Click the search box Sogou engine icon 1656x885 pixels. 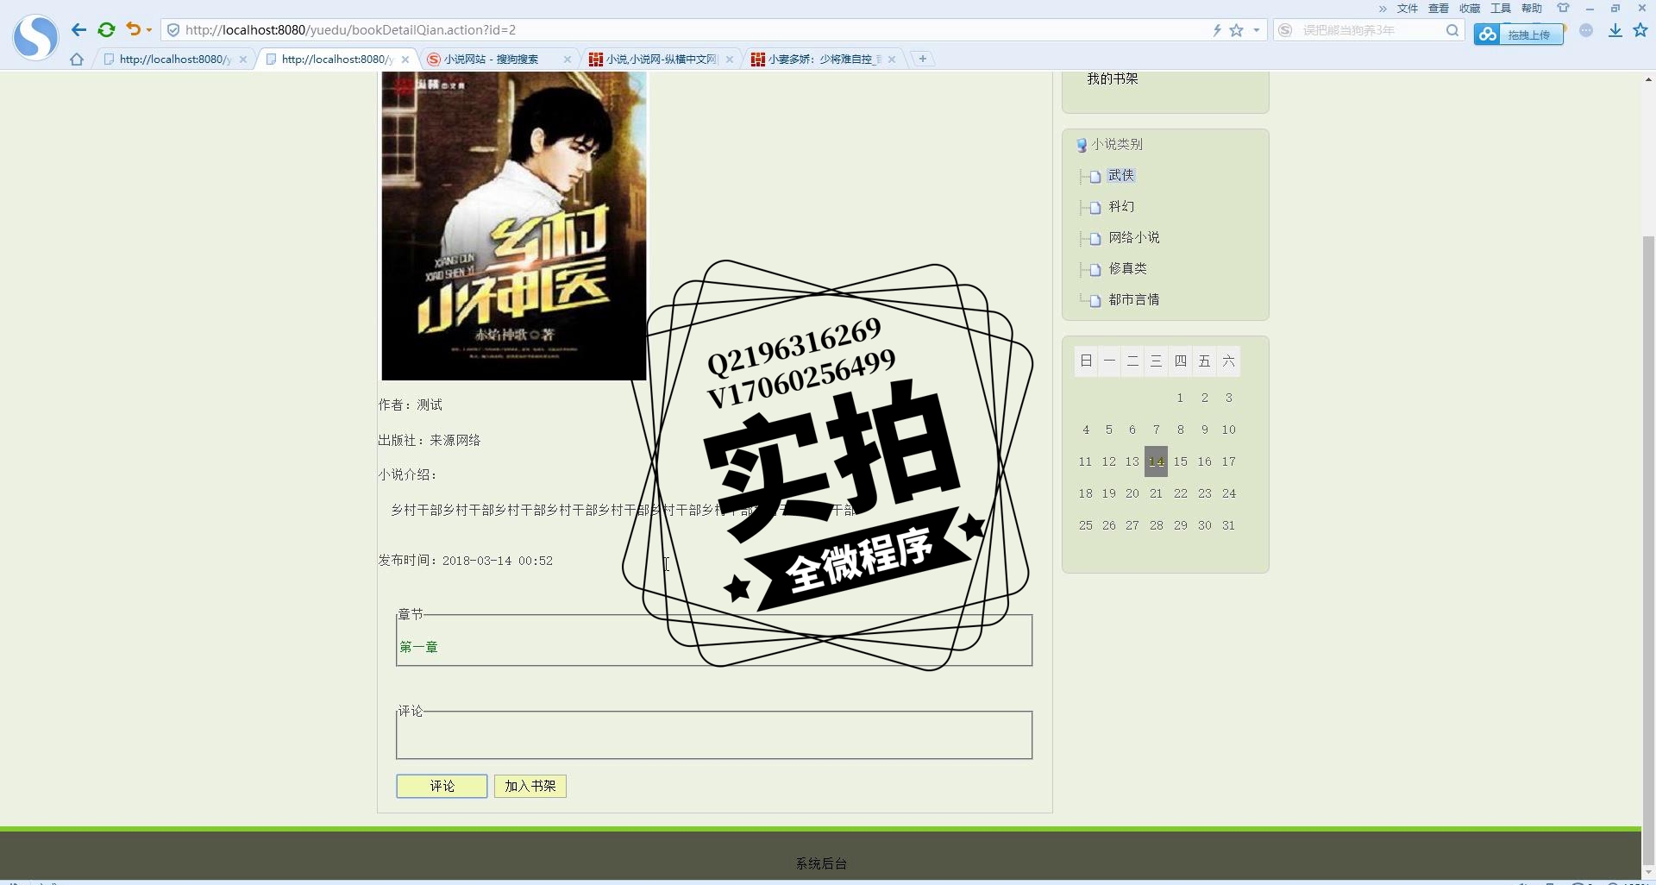click(1285, 30)
